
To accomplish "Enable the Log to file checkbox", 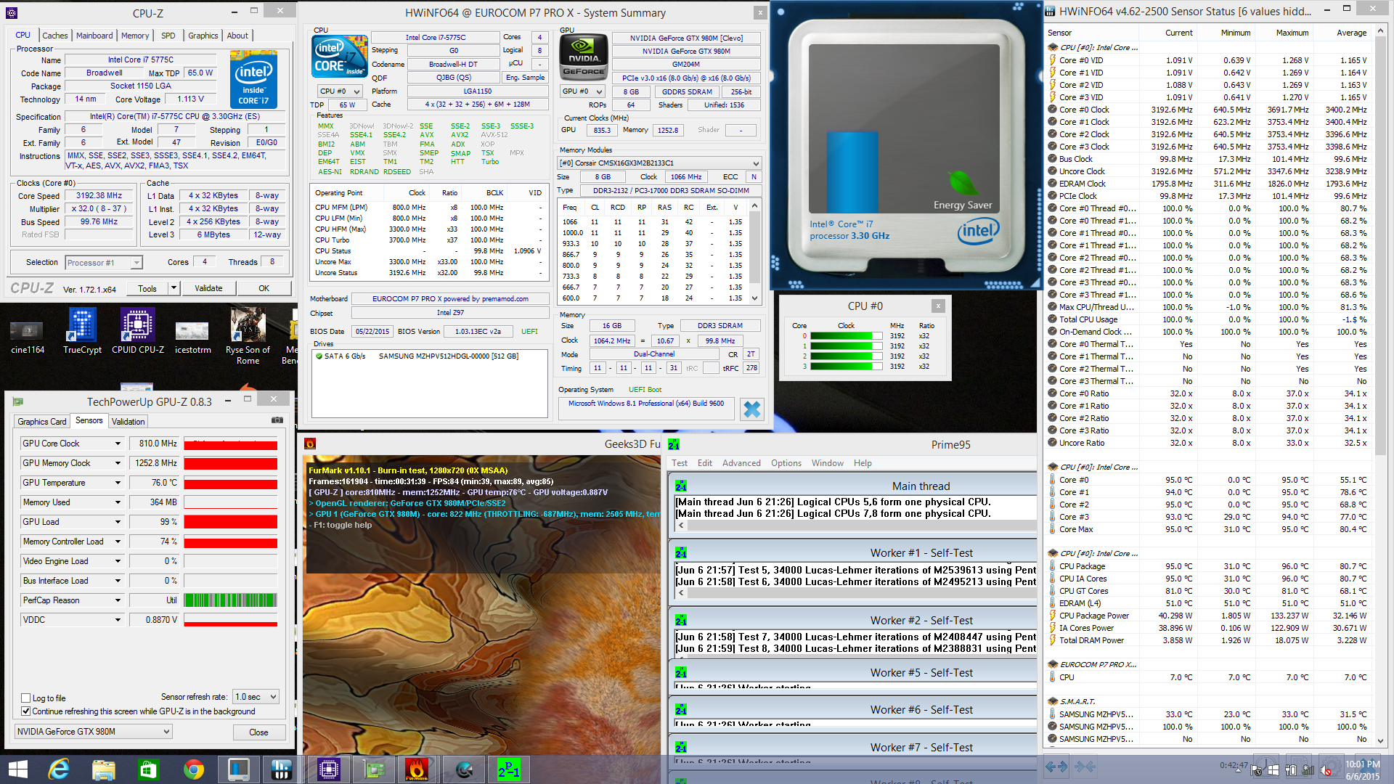I will (x=26, y=698).
